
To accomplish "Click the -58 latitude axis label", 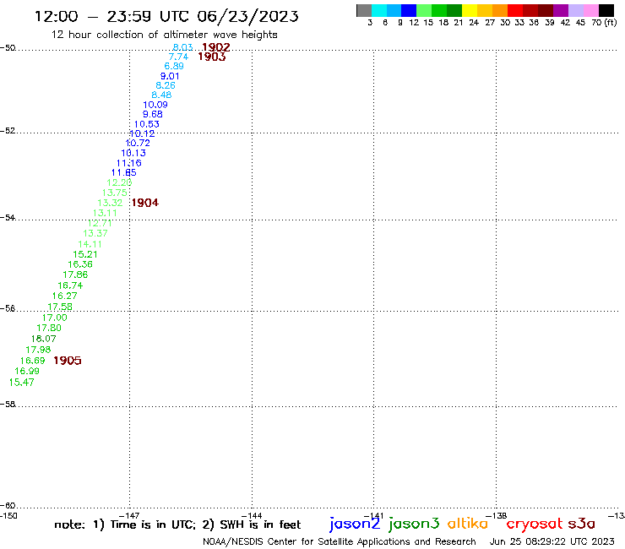I will pyautogui.click(x=8, y=404).
